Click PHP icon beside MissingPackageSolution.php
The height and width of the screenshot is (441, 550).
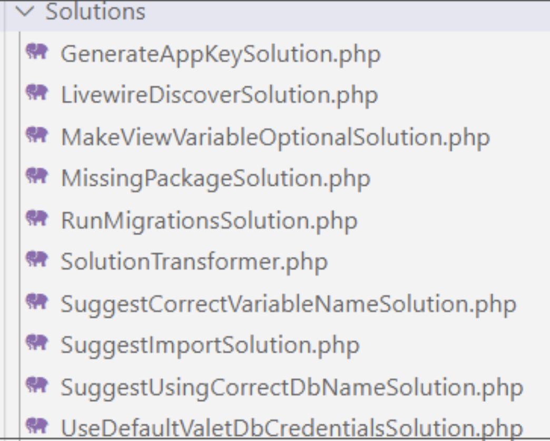[37, 176]
